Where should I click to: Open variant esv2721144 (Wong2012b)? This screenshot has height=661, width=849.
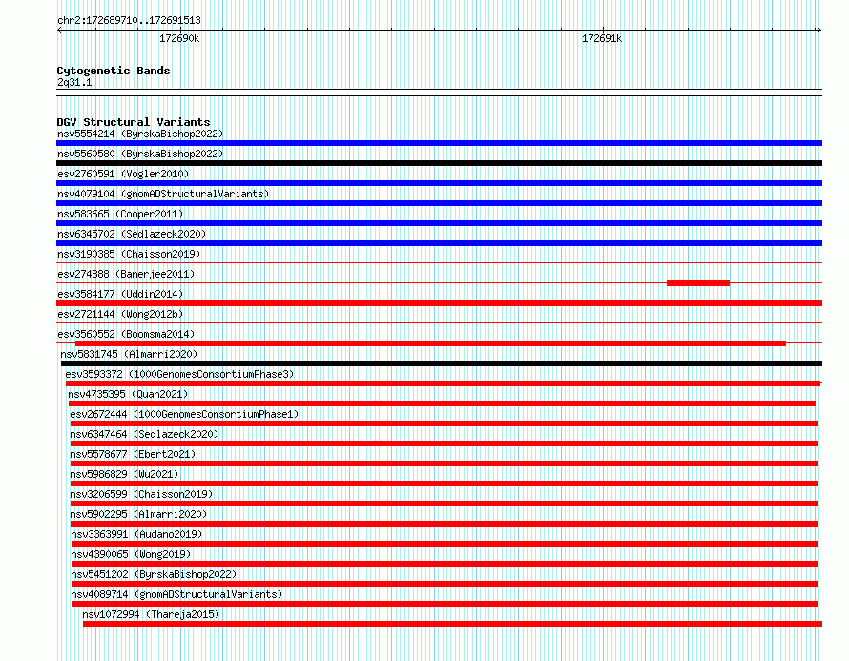click(x=120, y=314)
